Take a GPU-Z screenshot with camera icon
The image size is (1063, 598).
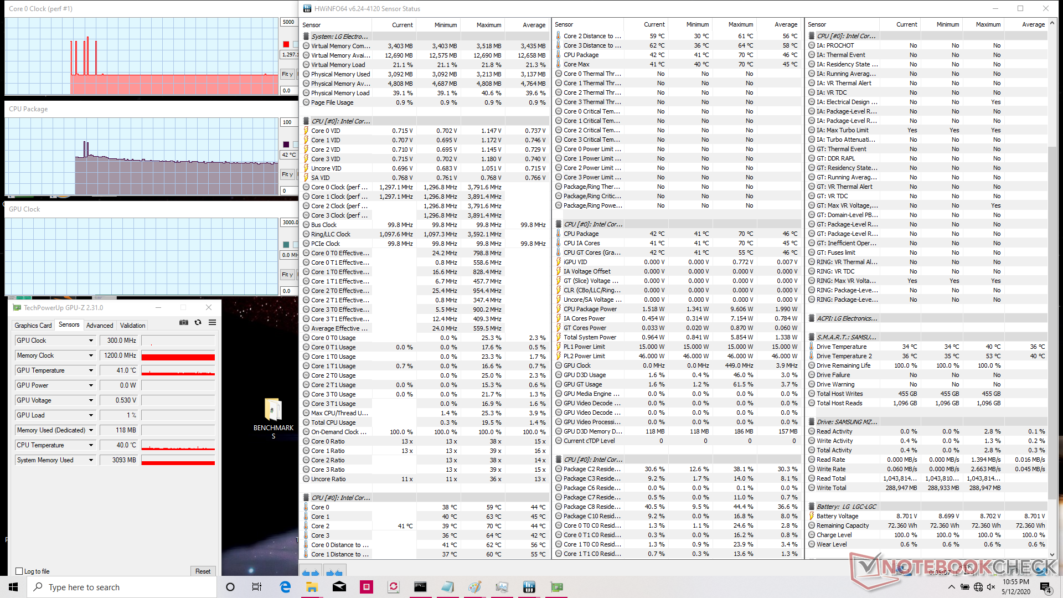pyautogui.click(x=184, y=323)
